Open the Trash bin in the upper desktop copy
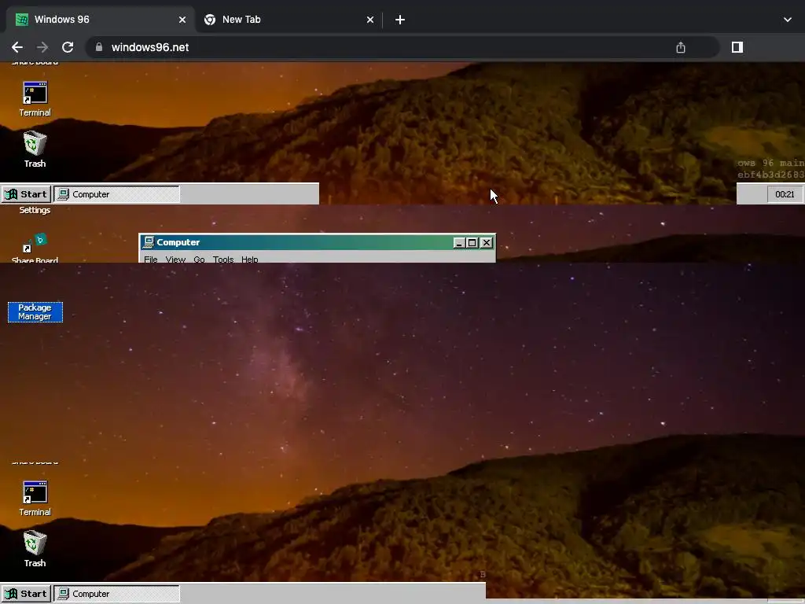The width and height of the screenshot is (805, 604). [35, 143]
